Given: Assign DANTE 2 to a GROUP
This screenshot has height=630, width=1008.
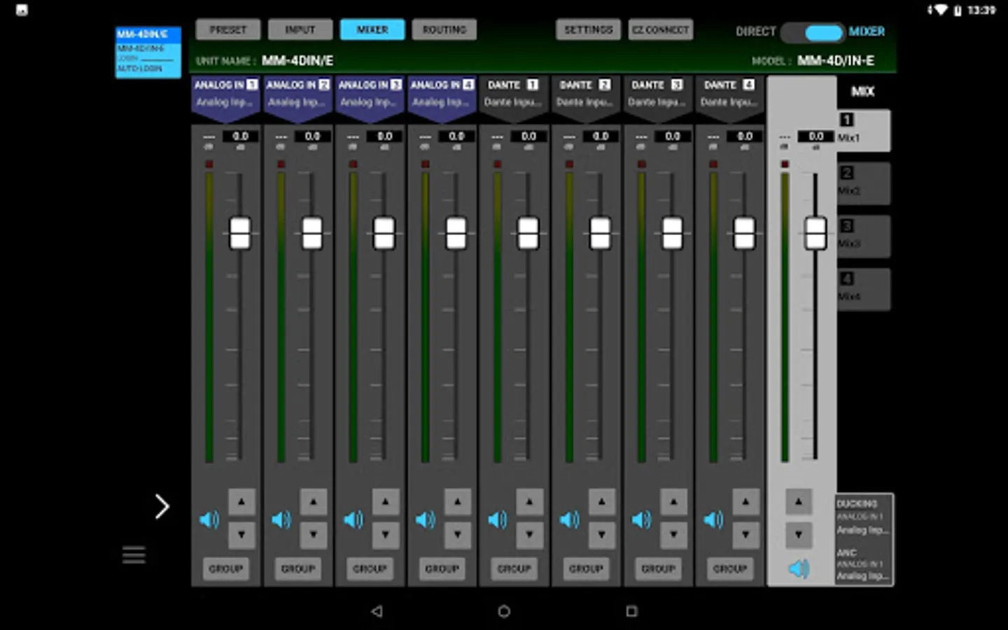Looking at the screenshot, I should pos(587,568).
